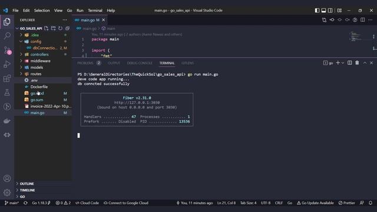Create a new file in GO_SALES_API
Screen dimensions: 377x212
(46, 28)
